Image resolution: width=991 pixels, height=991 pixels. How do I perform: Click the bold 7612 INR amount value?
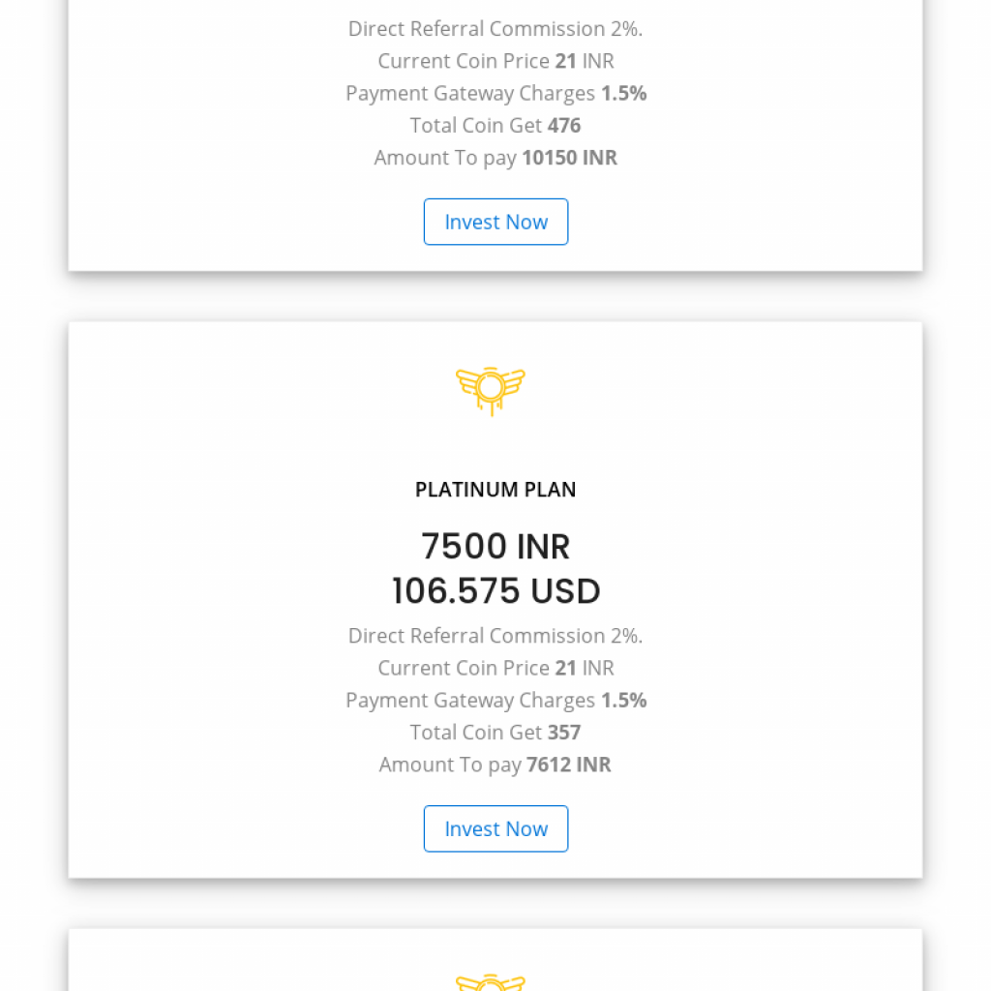(569, 765)
